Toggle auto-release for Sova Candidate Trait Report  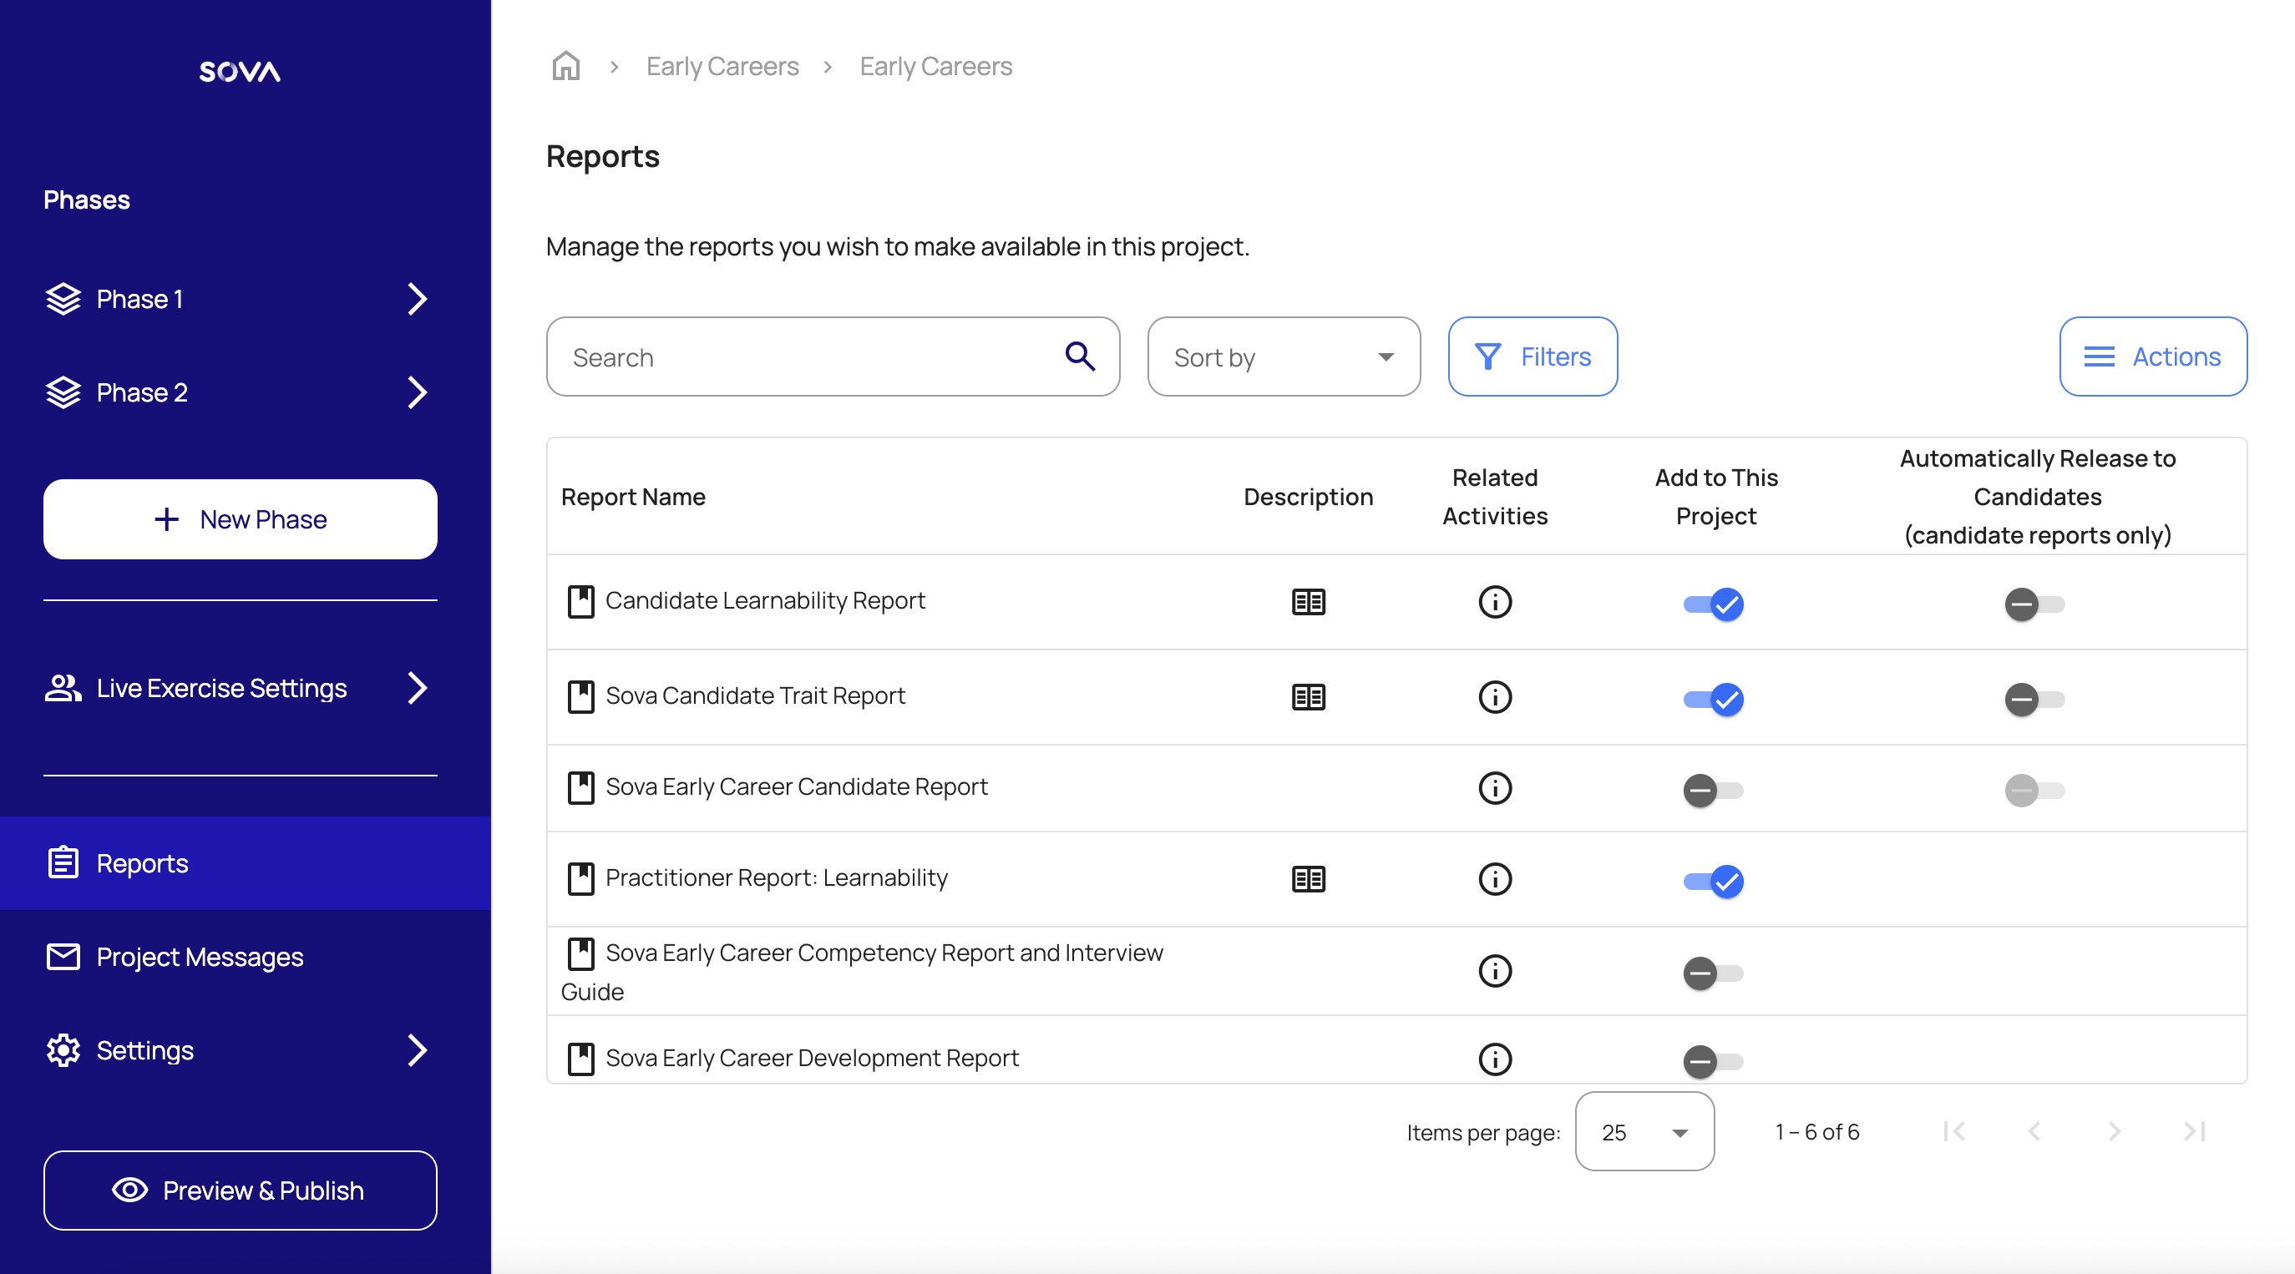(x=2034, y=700)
